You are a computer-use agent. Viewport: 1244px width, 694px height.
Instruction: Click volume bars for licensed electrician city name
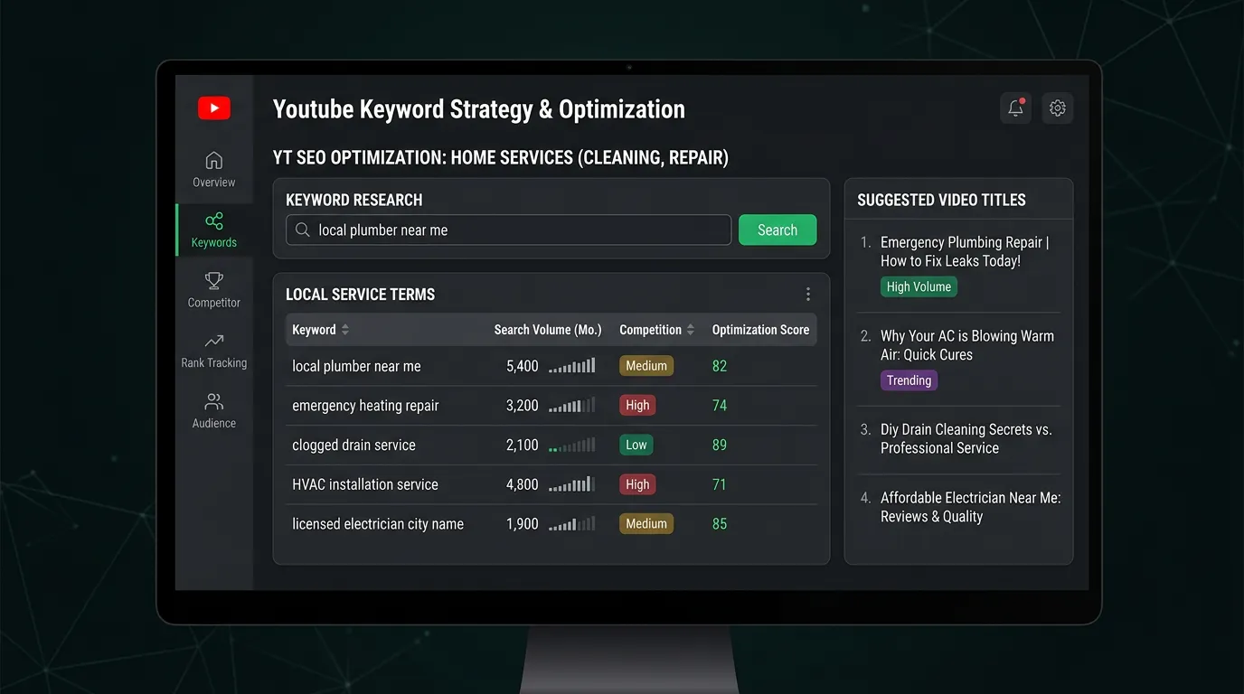(571, 524)
